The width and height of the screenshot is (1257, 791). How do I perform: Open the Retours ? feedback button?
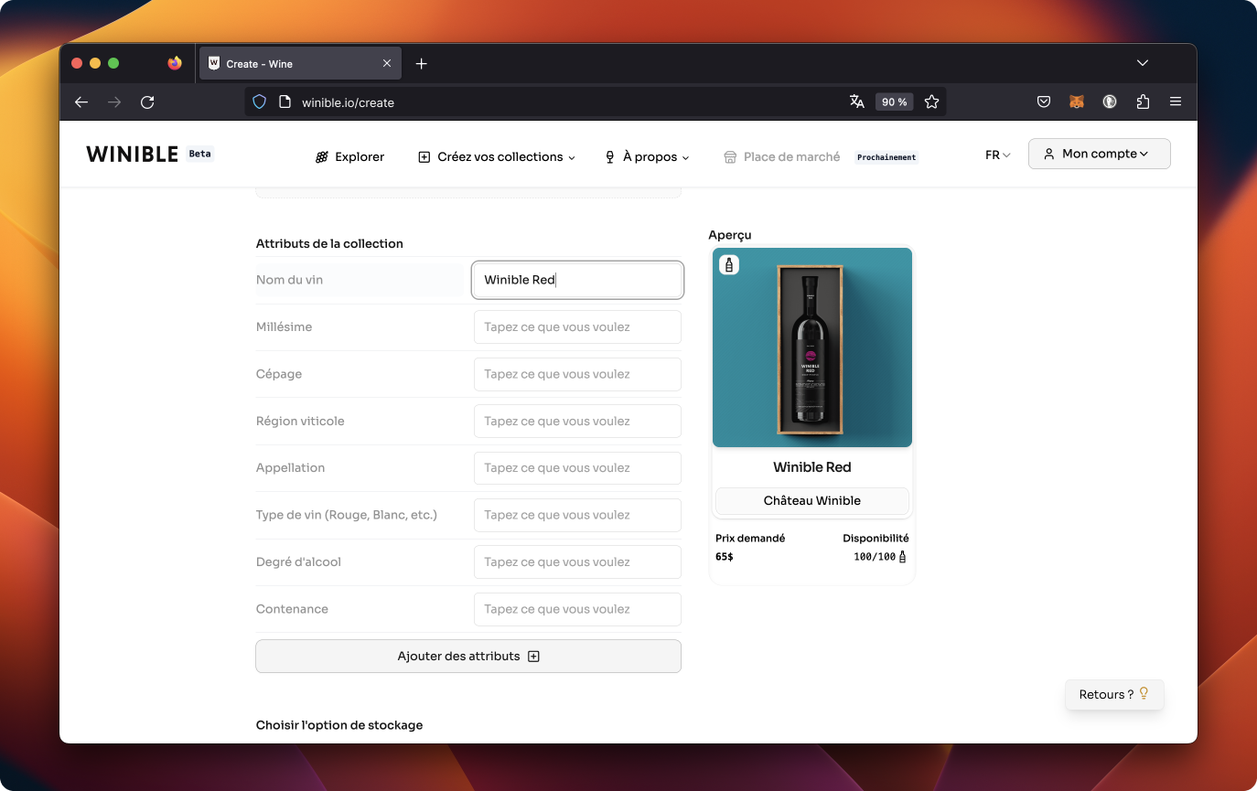(1114, 694)
